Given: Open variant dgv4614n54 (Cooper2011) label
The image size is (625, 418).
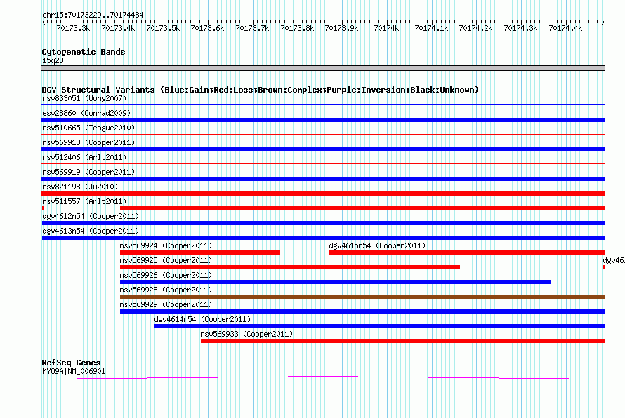Looking at the screenshot, I should pyautogui.click(x=202, y=319).
